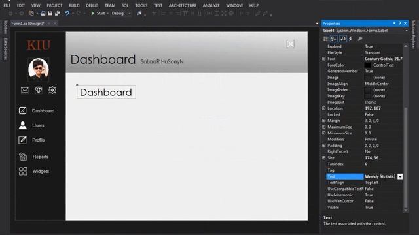Open the Solution Explorer side tab
Screen dimensions: 419x235
pyautogui.click(x=413, y=35)
